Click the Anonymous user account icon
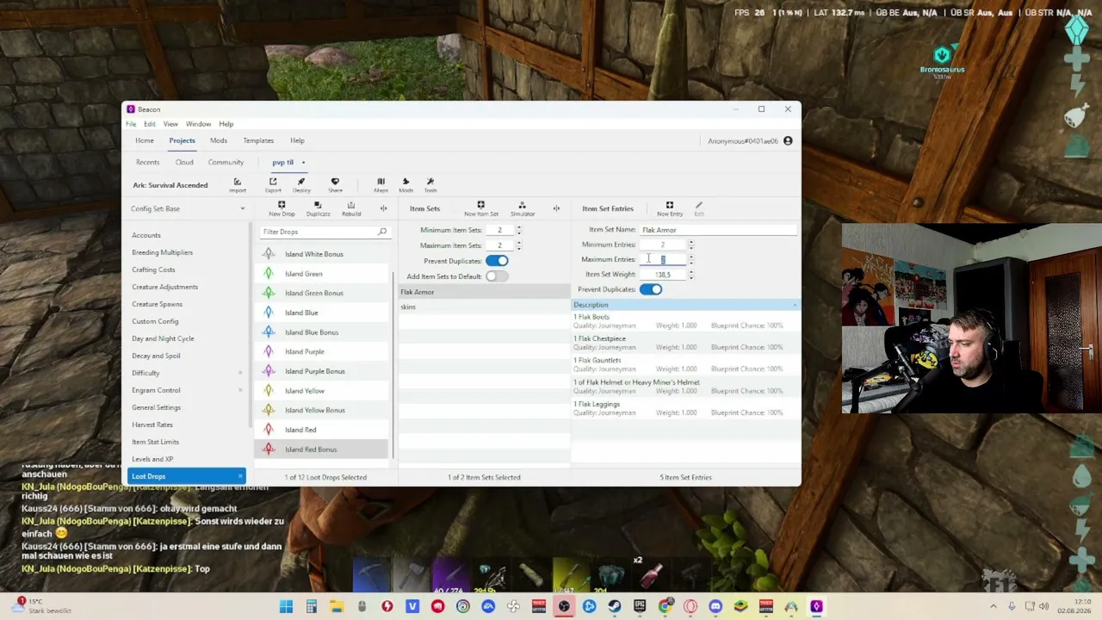 pyautogui.click(x=788, y=140)
